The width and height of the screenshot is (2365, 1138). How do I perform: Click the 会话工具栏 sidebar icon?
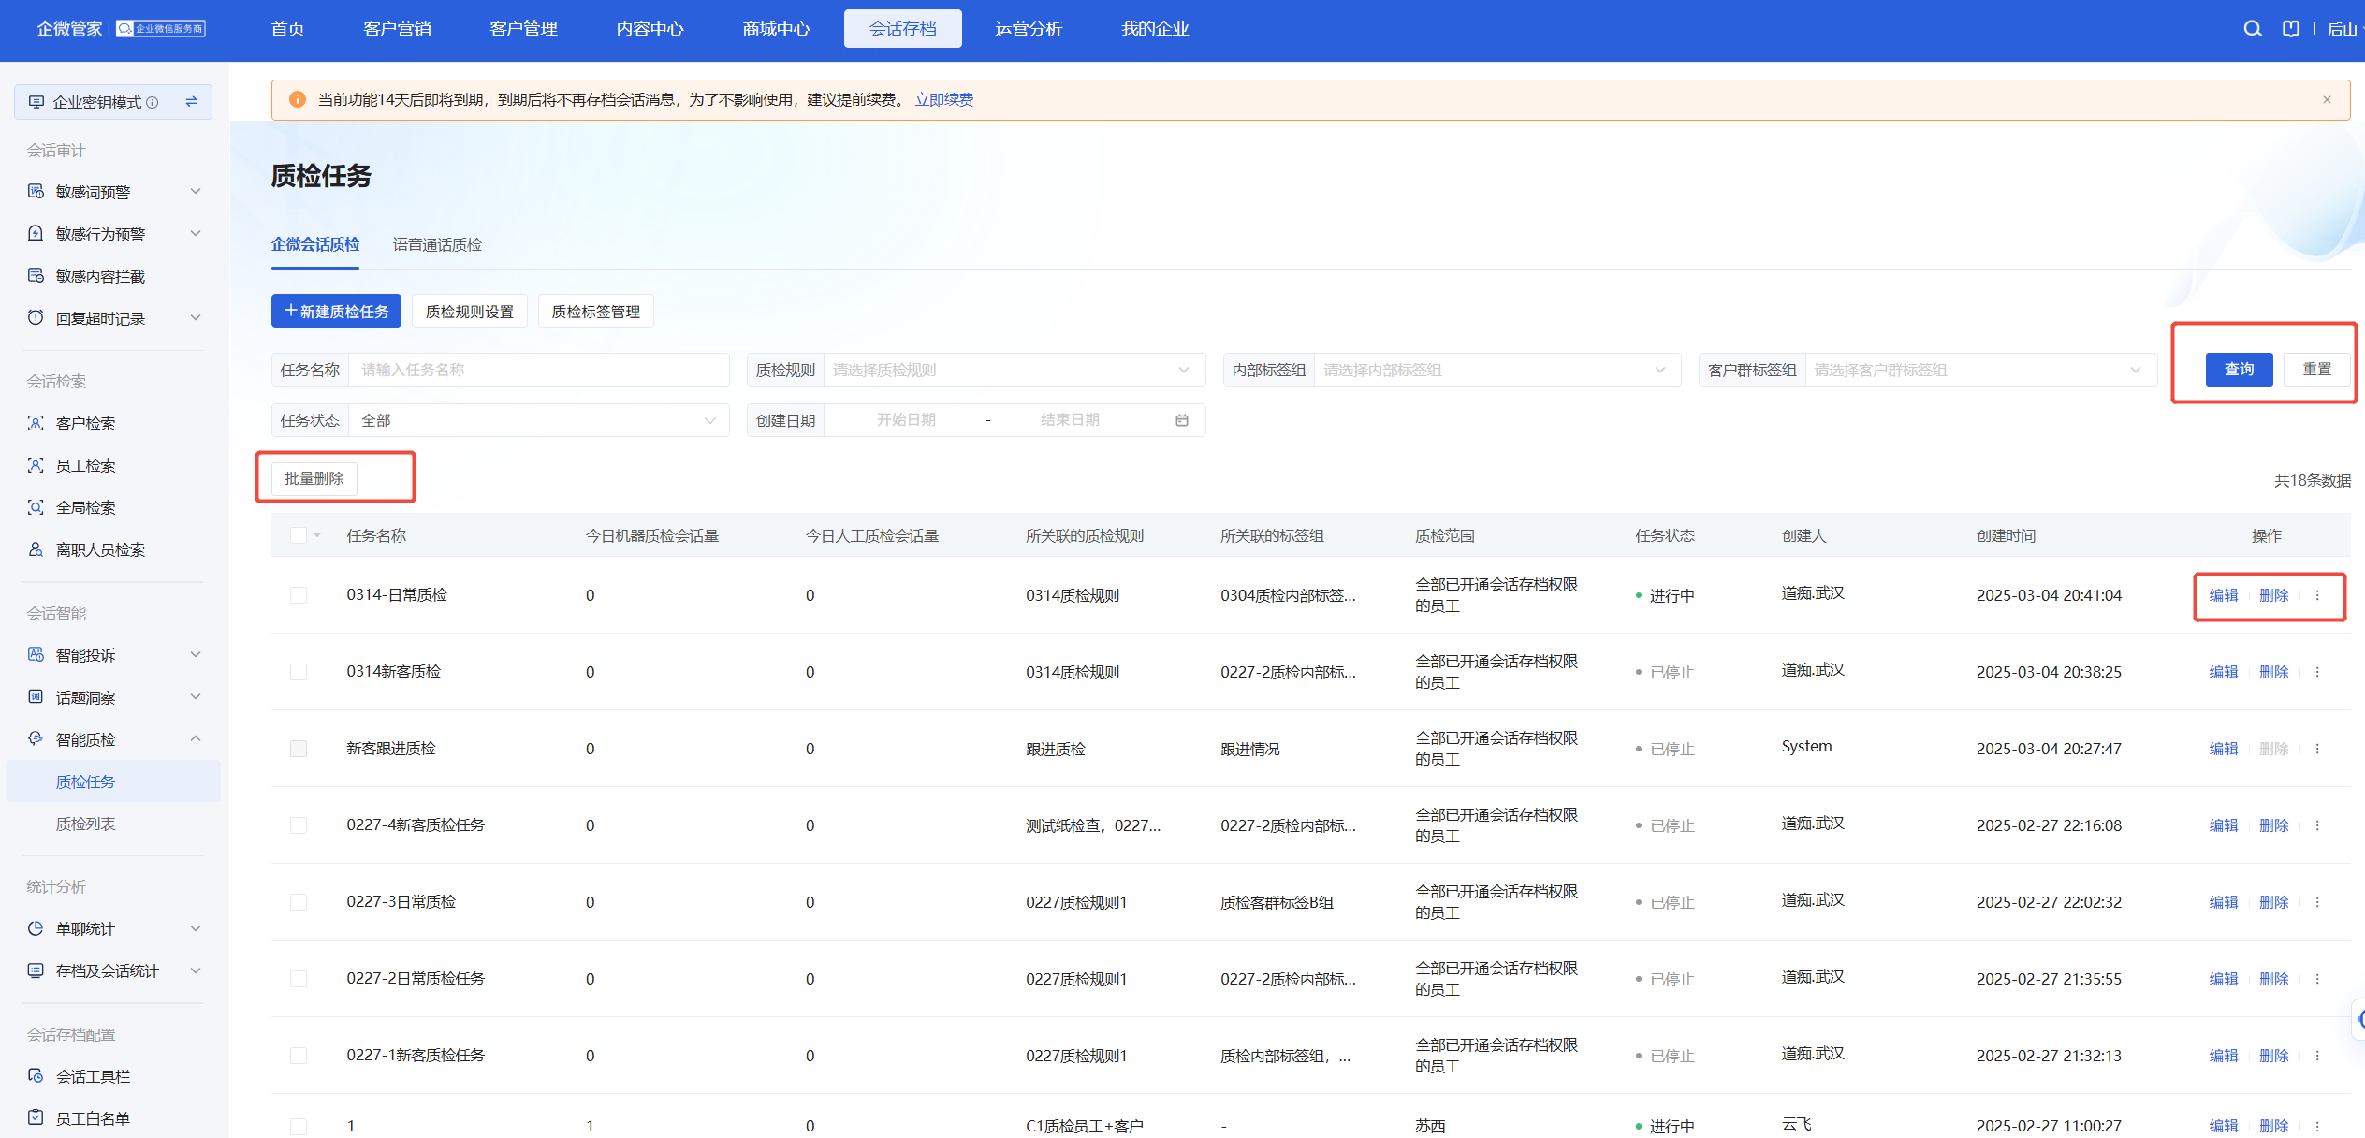click(36, 1076)
